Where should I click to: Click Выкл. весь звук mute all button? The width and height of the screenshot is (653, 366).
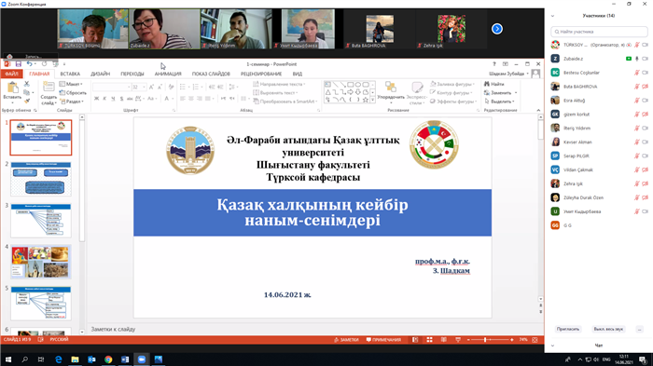pyautogui.click(x=608, y=329)
